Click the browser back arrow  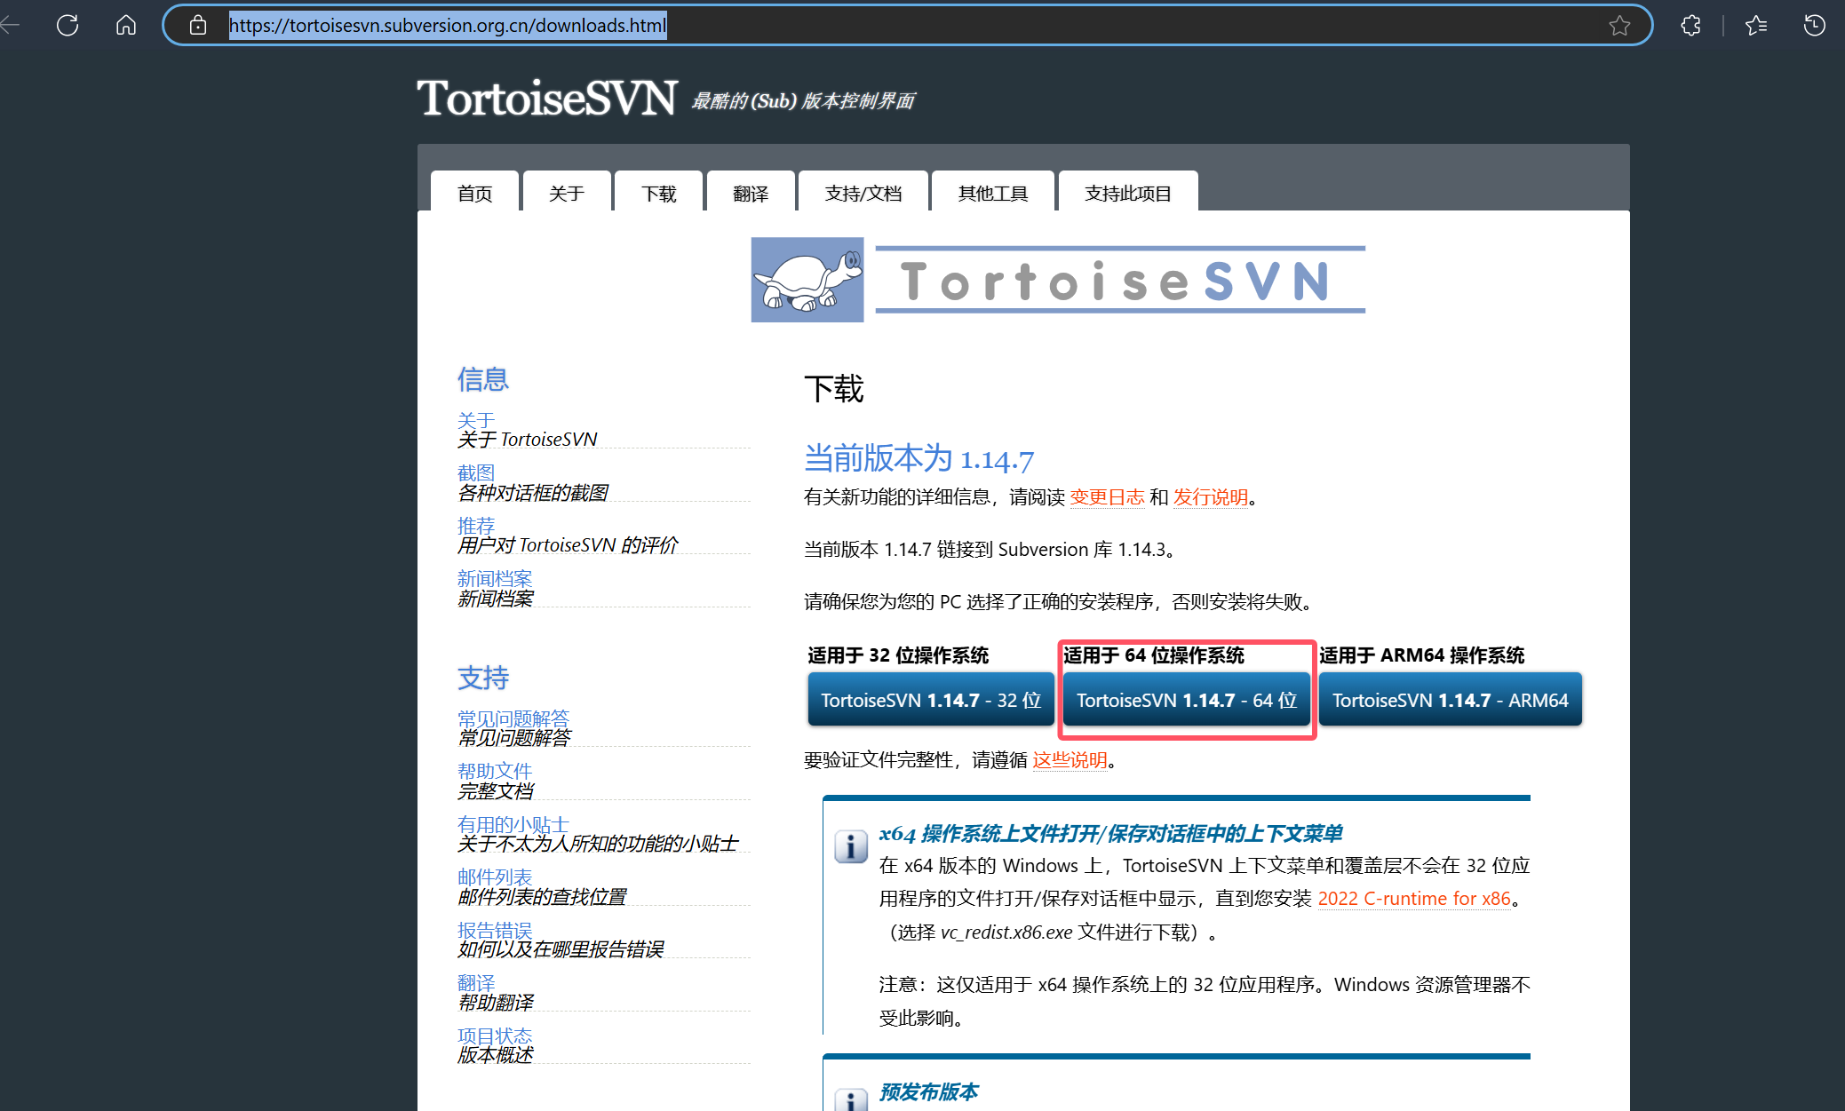[10, 25]
